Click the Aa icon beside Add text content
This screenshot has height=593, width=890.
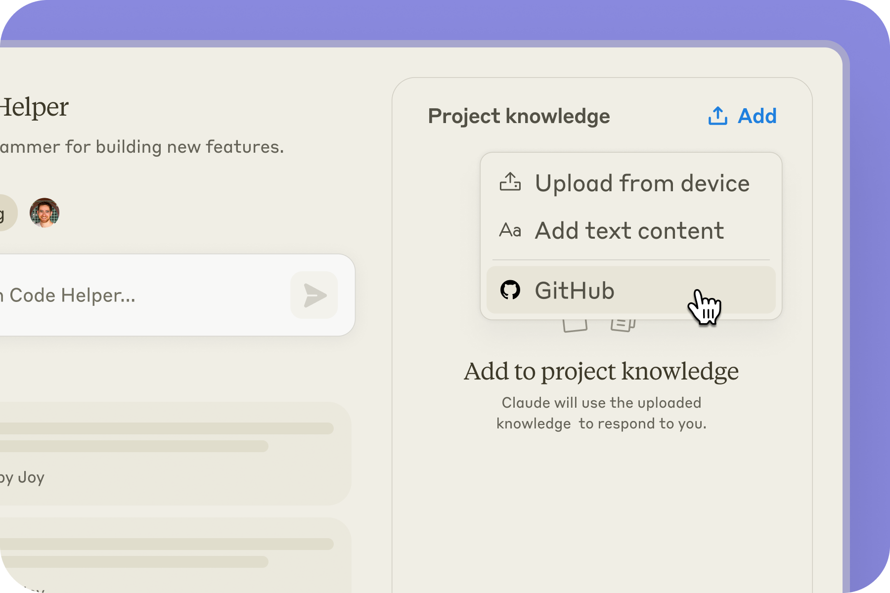(510, 229)
